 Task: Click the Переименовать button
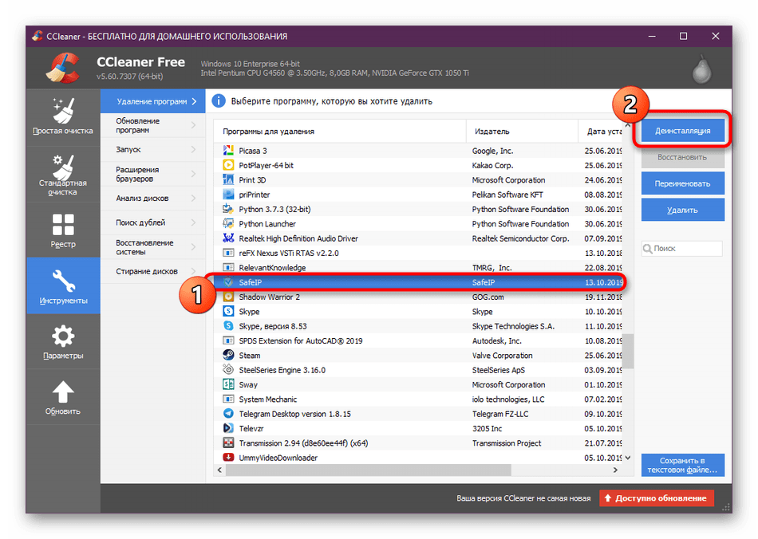point(682,183)
